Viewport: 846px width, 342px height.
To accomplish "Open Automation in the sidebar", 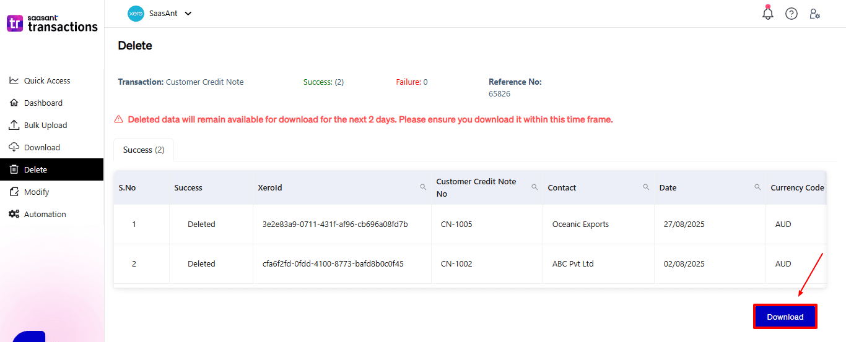I will click(x=45, y=214).
